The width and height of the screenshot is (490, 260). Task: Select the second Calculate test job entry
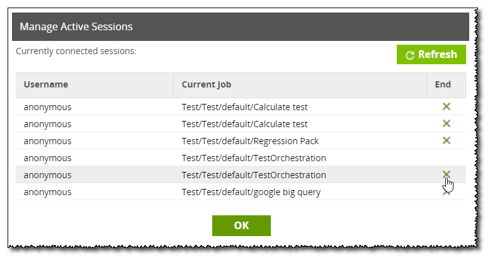point(244,124)
